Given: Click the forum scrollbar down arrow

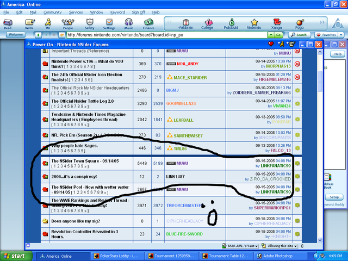Looking at the screenshot, I should coord(320,240).
